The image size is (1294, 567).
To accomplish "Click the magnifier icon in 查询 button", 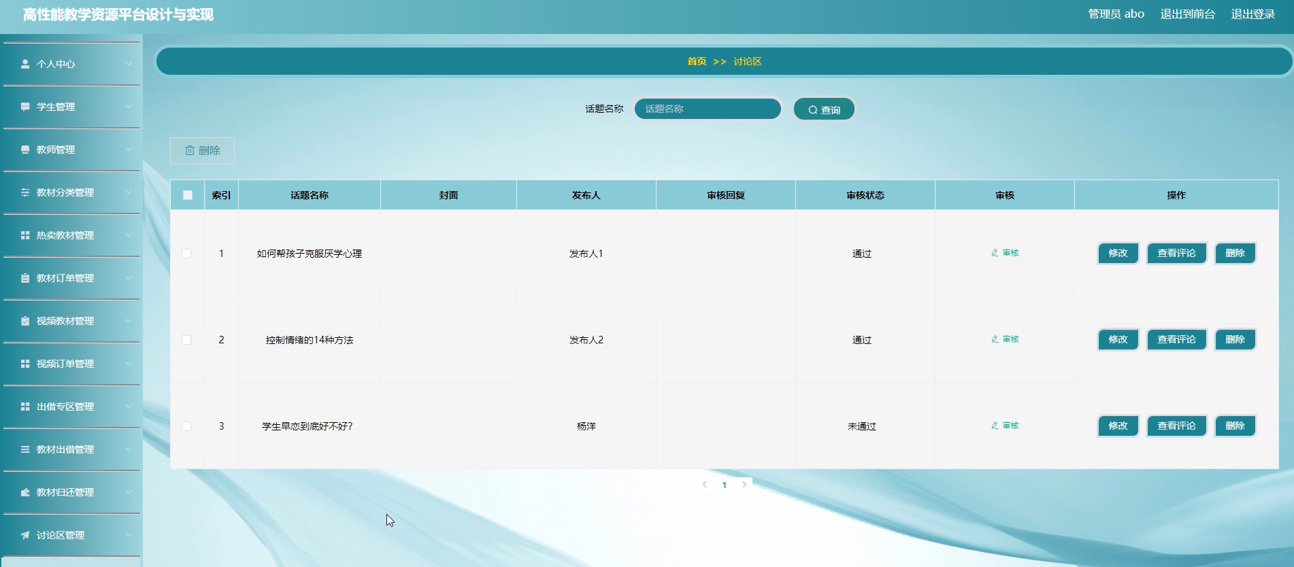I will [812, 110].
